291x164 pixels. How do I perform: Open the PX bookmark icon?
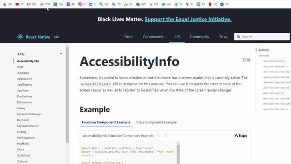click(x=198, y=4)
